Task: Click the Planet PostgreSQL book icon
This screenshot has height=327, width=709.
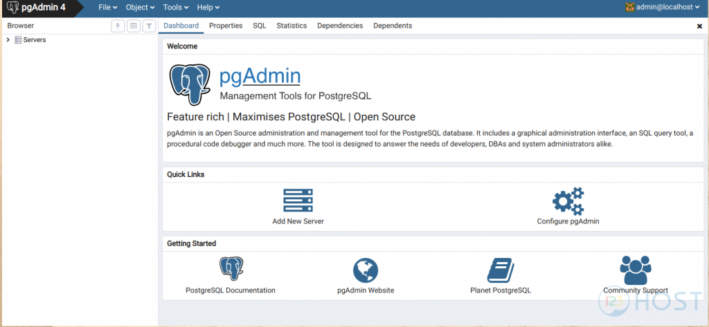Action: (x=500, y=270)
